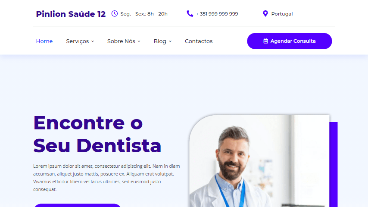
Task: Click the Portugal location text
Action: (x=282, y=14)
